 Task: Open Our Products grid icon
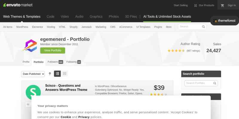click(x=195, y=6)
